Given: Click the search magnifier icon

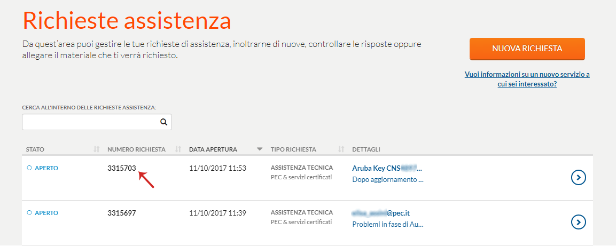Looking at the screenshot, I should pos(164,122).
